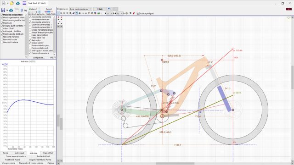
Task: Open the purple hamburger menu icon
Action: 24,3
